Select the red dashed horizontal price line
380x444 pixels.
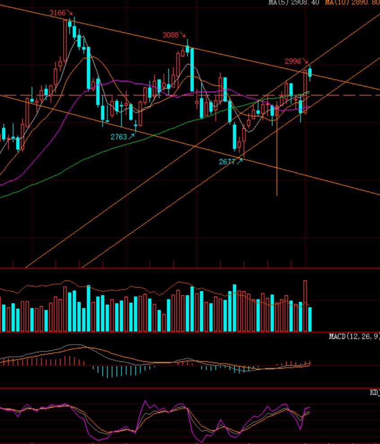tap(190, 95)
